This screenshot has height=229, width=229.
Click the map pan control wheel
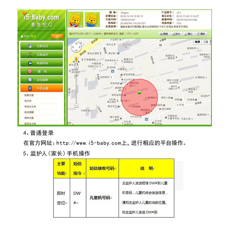tap(76, 47)
